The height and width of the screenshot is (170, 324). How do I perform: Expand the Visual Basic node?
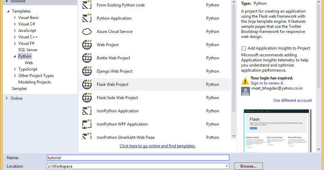[x=15, y=18]
